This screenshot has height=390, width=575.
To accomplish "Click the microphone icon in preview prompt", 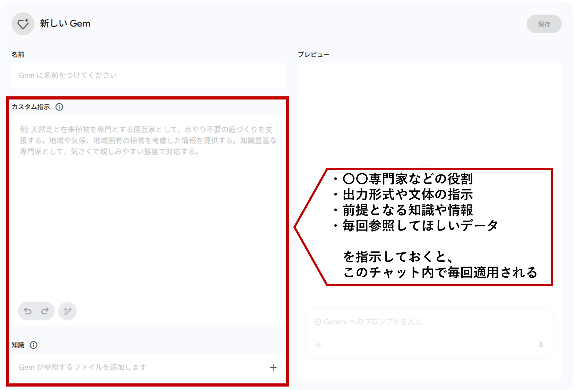I will (541, 345).
